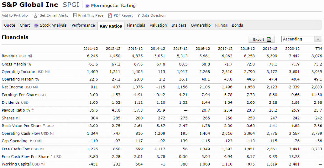Image resolution: width=324 pixels, height=168 pixels.
Task: Click the Operating Margin % row label
Action: click(x=20, y=79)
